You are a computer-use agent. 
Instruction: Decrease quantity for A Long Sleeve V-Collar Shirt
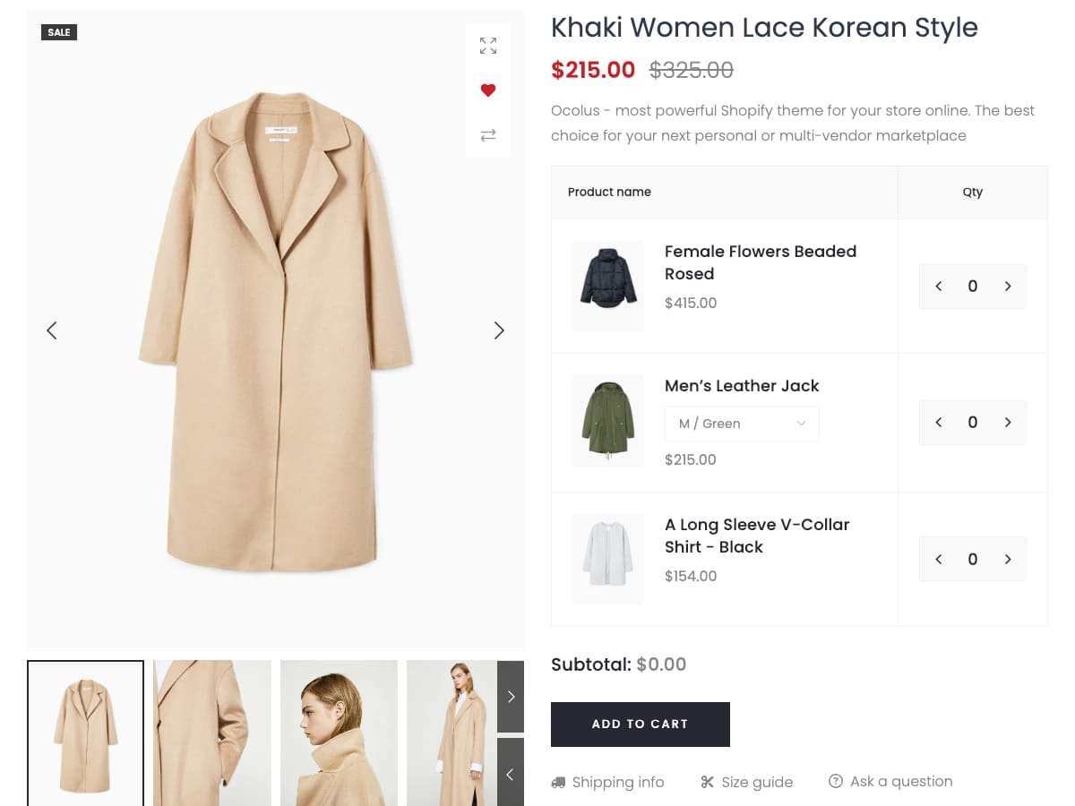pos(939,560)
